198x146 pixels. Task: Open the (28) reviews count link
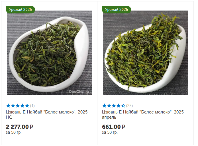coord(129,106)
